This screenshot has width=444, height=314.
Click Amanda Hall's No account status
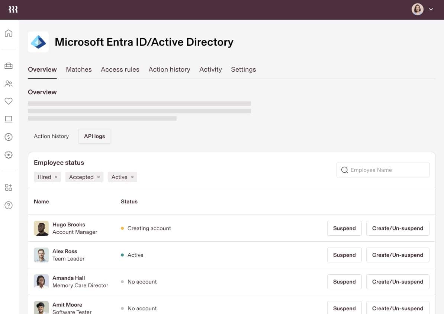click(142, 282)
